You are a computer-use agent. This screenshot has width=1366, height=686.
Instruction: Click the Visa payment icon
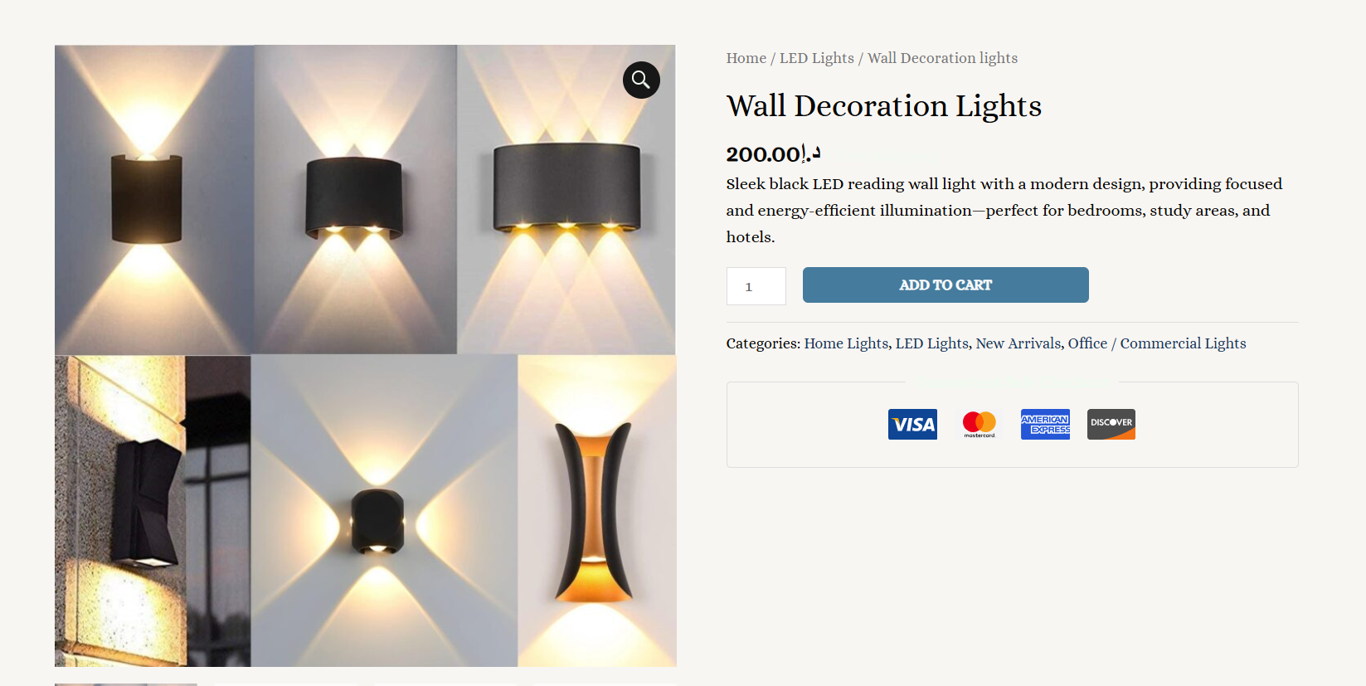pyautogui.click(x=912, y=424)
